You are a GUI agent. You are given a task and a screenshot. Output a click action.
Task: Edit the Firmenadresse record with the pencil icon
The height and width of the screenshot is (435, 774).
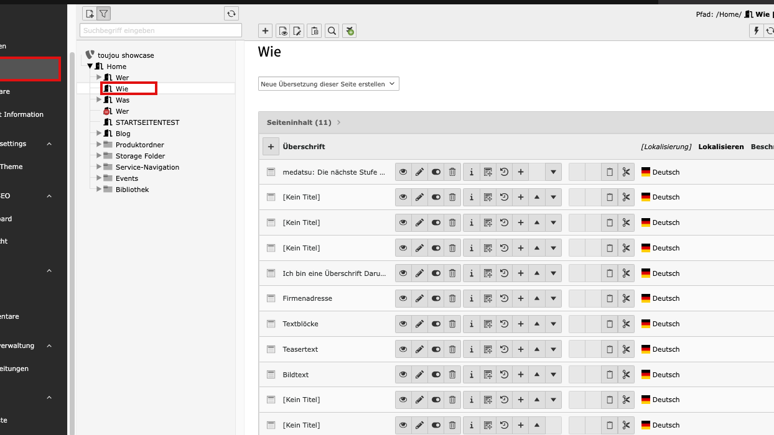pyautogui.click(x=419, y=299)
